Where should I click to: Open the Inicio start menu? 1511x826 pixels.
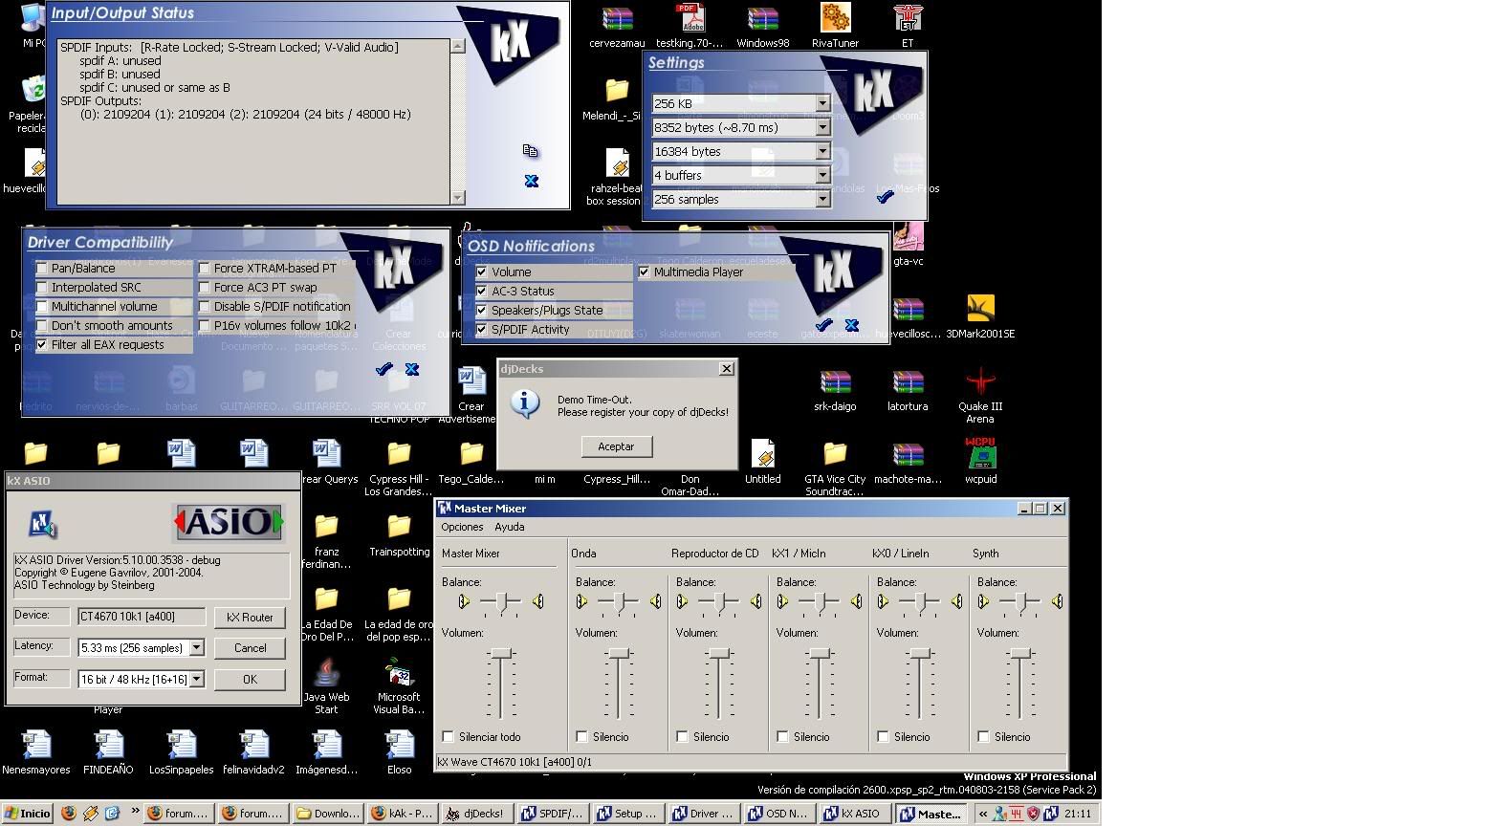coord(28,814)
